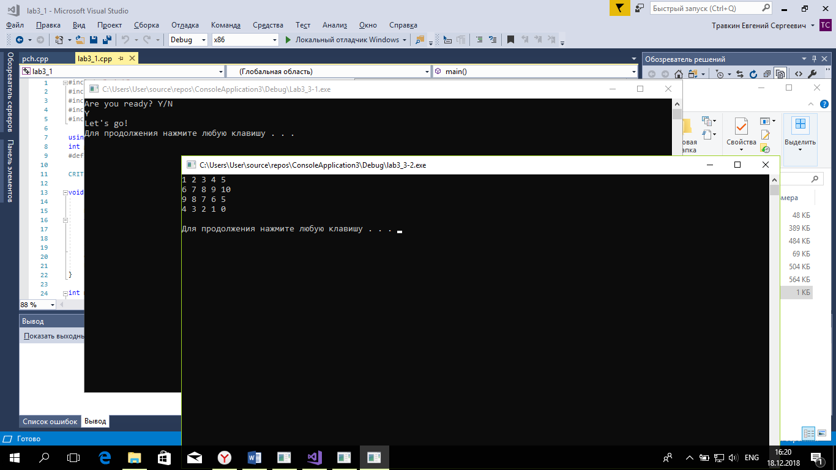The image size is (836, 470).
Task: Click Properties wrench icon in Solution Explorer
Action: click(x=813, y=74)
